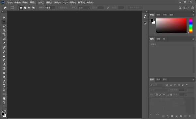196x119 pixels.
Task: Click the delete layer trash icon
Action: coord(189,116)
